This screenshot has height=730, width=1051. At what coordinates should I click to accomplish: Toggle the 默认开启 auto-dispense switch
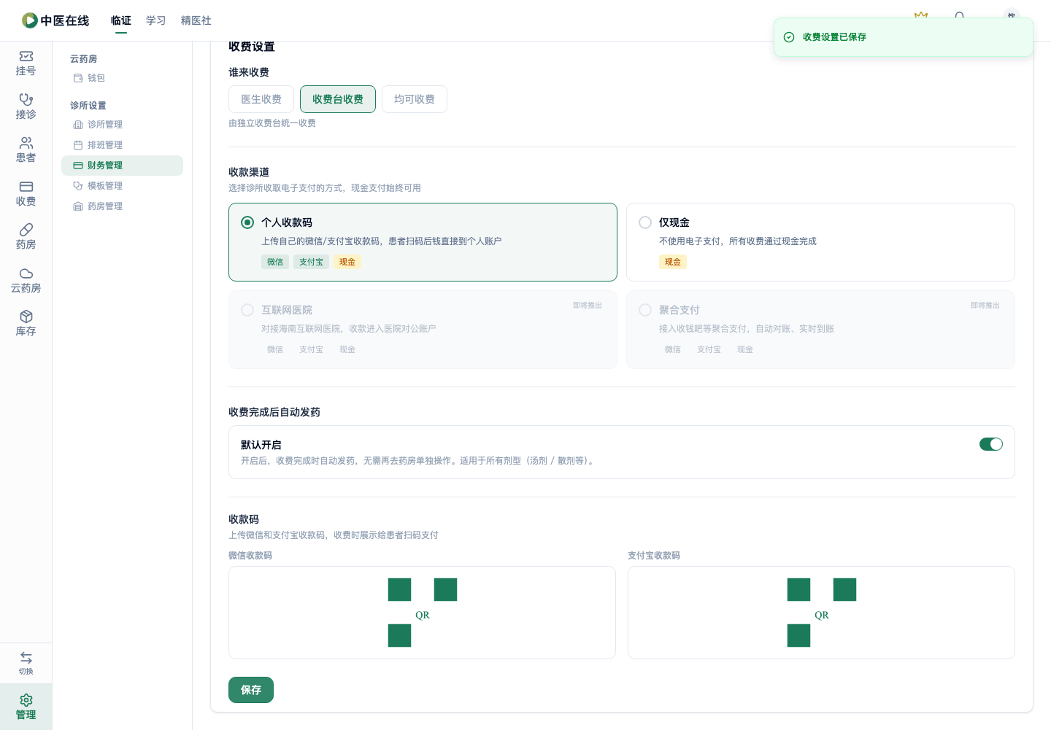[x=991, y=444]
